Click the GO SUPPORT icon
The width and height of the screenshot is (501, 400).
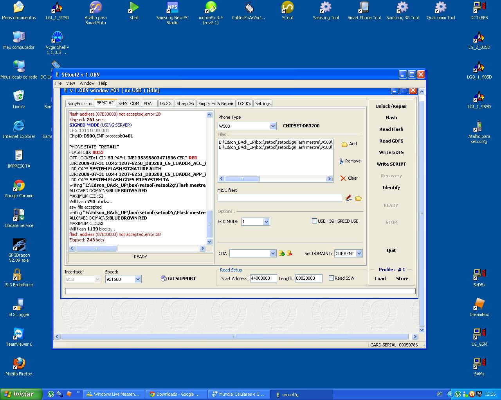(164, 279)
